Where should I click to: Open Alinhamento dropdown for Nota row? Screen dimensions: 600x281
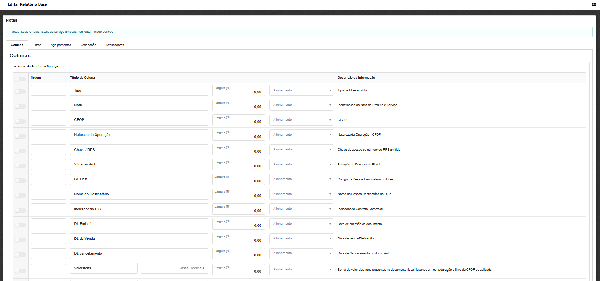pos(301,105)
